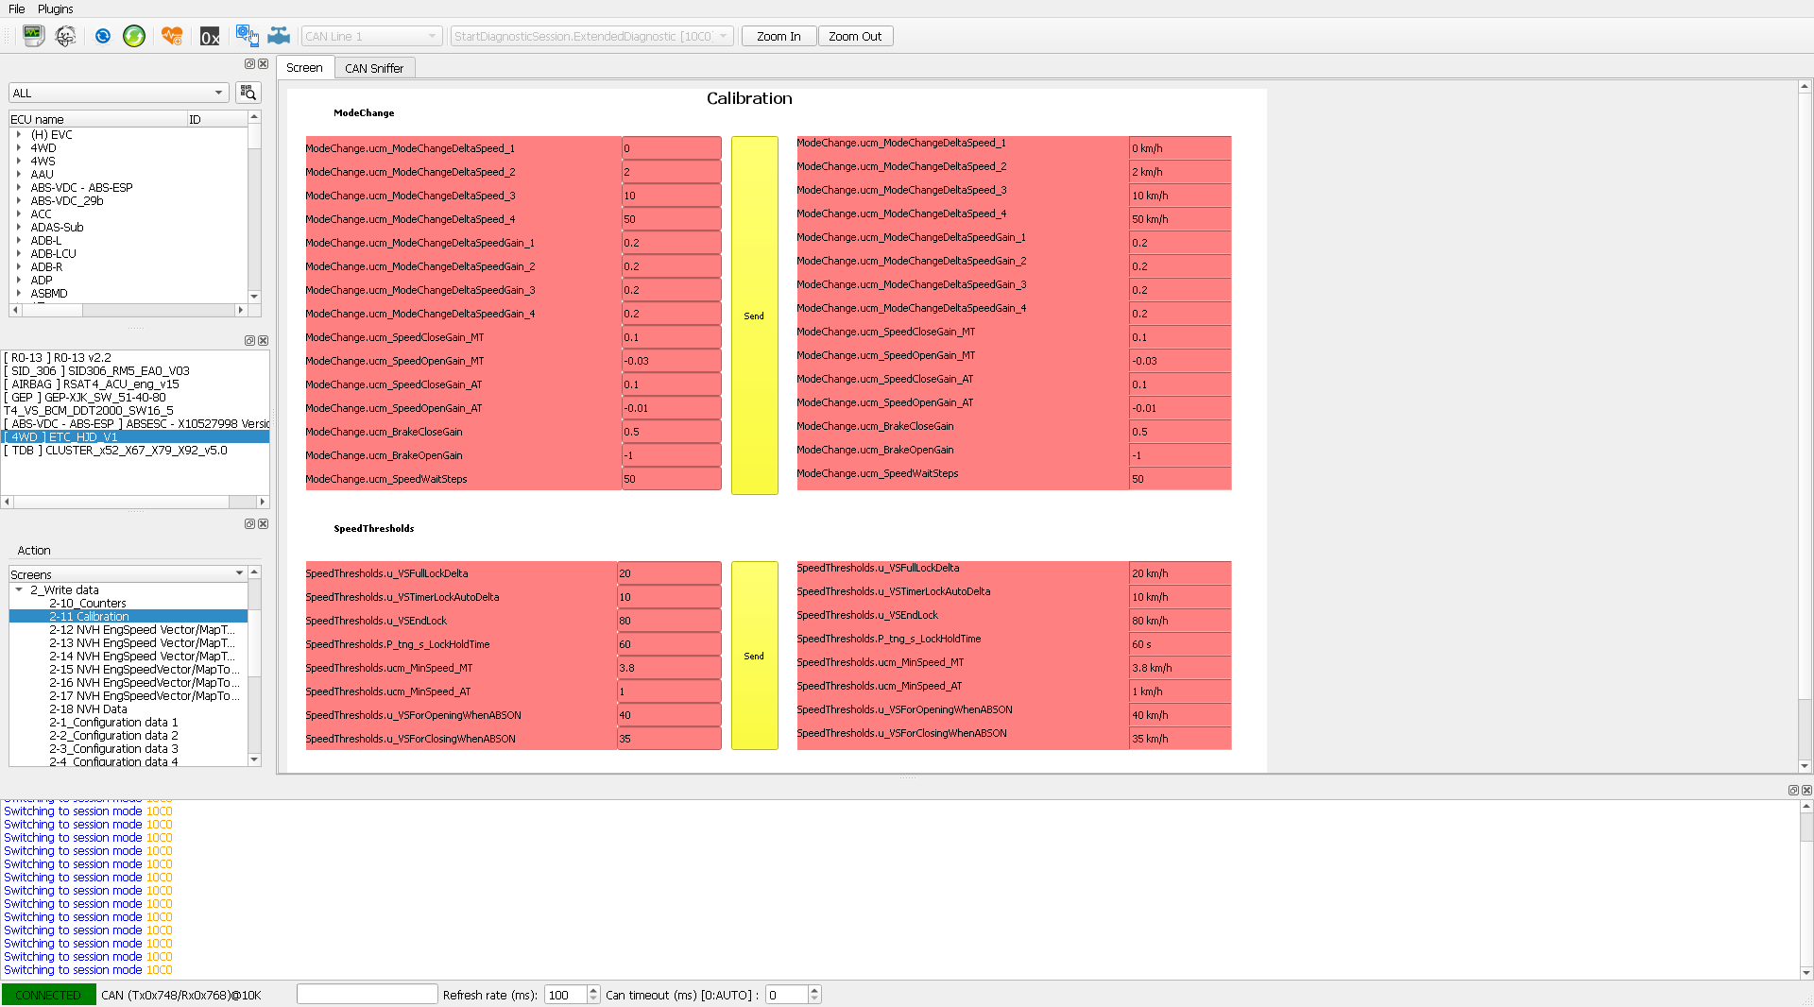Select the AIRBAG RSAT4_ACU_eng_v15 entry
Image resolution: width=1814 pixels, height=1007 pixels.
click(92, 384)
